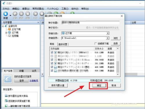Switch to the 高级设置 tab
This screenshot has height=109, width=145.
[63, 44]
